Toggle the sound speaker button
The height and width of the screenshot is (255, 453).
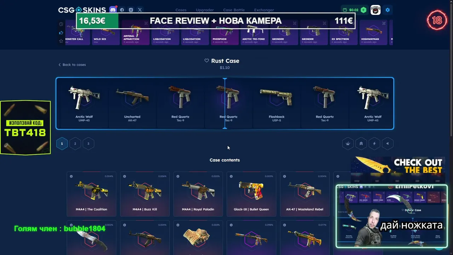pos(388,143)
